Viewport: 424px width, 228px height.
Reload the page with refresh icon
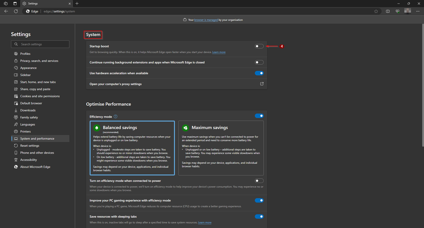[x=16, y=11]
